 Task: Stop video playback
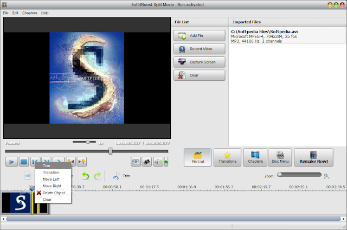(x=24, y=162)
